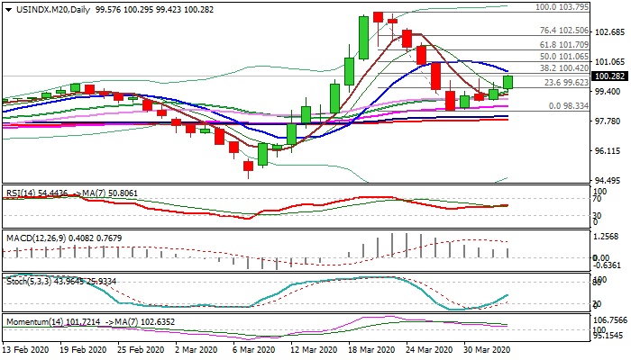This screenshot has height=360, width=631.
Task: Select the 0.0 Fibonacci label 98.334
Action: [x=567, y=105]
